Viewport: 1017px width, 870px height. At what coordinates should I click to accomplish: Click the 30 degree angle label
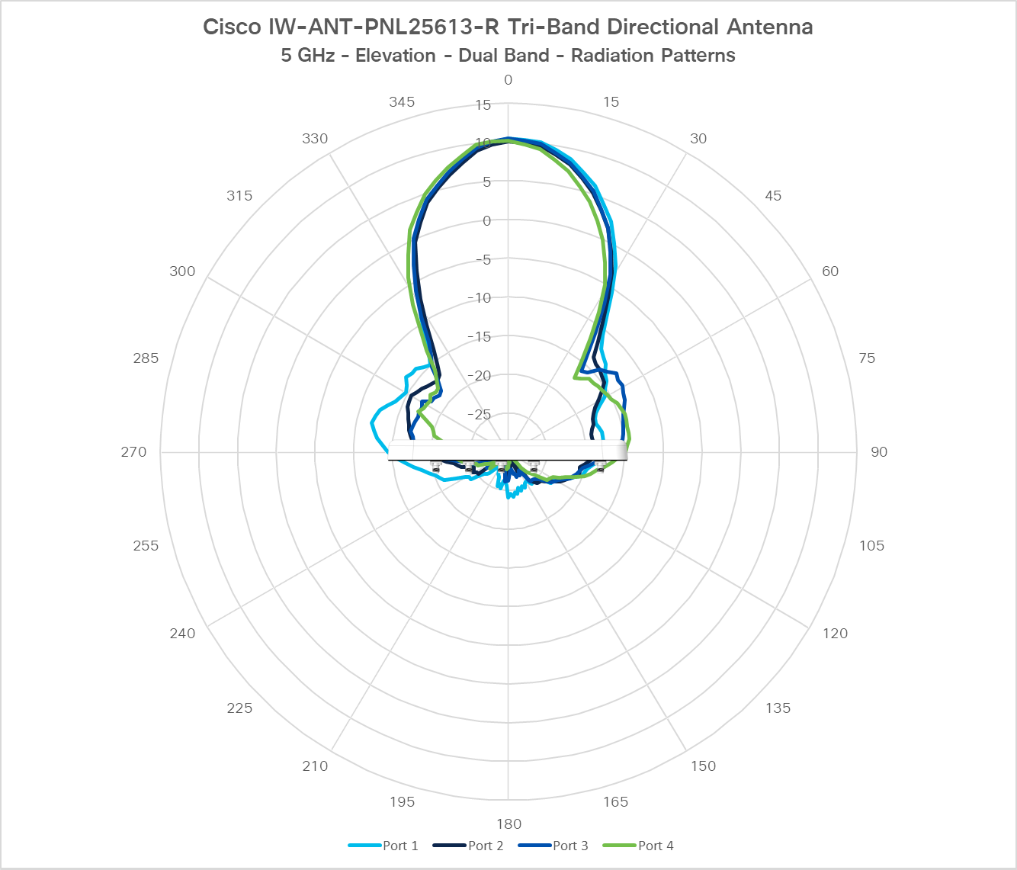point(698,139)
